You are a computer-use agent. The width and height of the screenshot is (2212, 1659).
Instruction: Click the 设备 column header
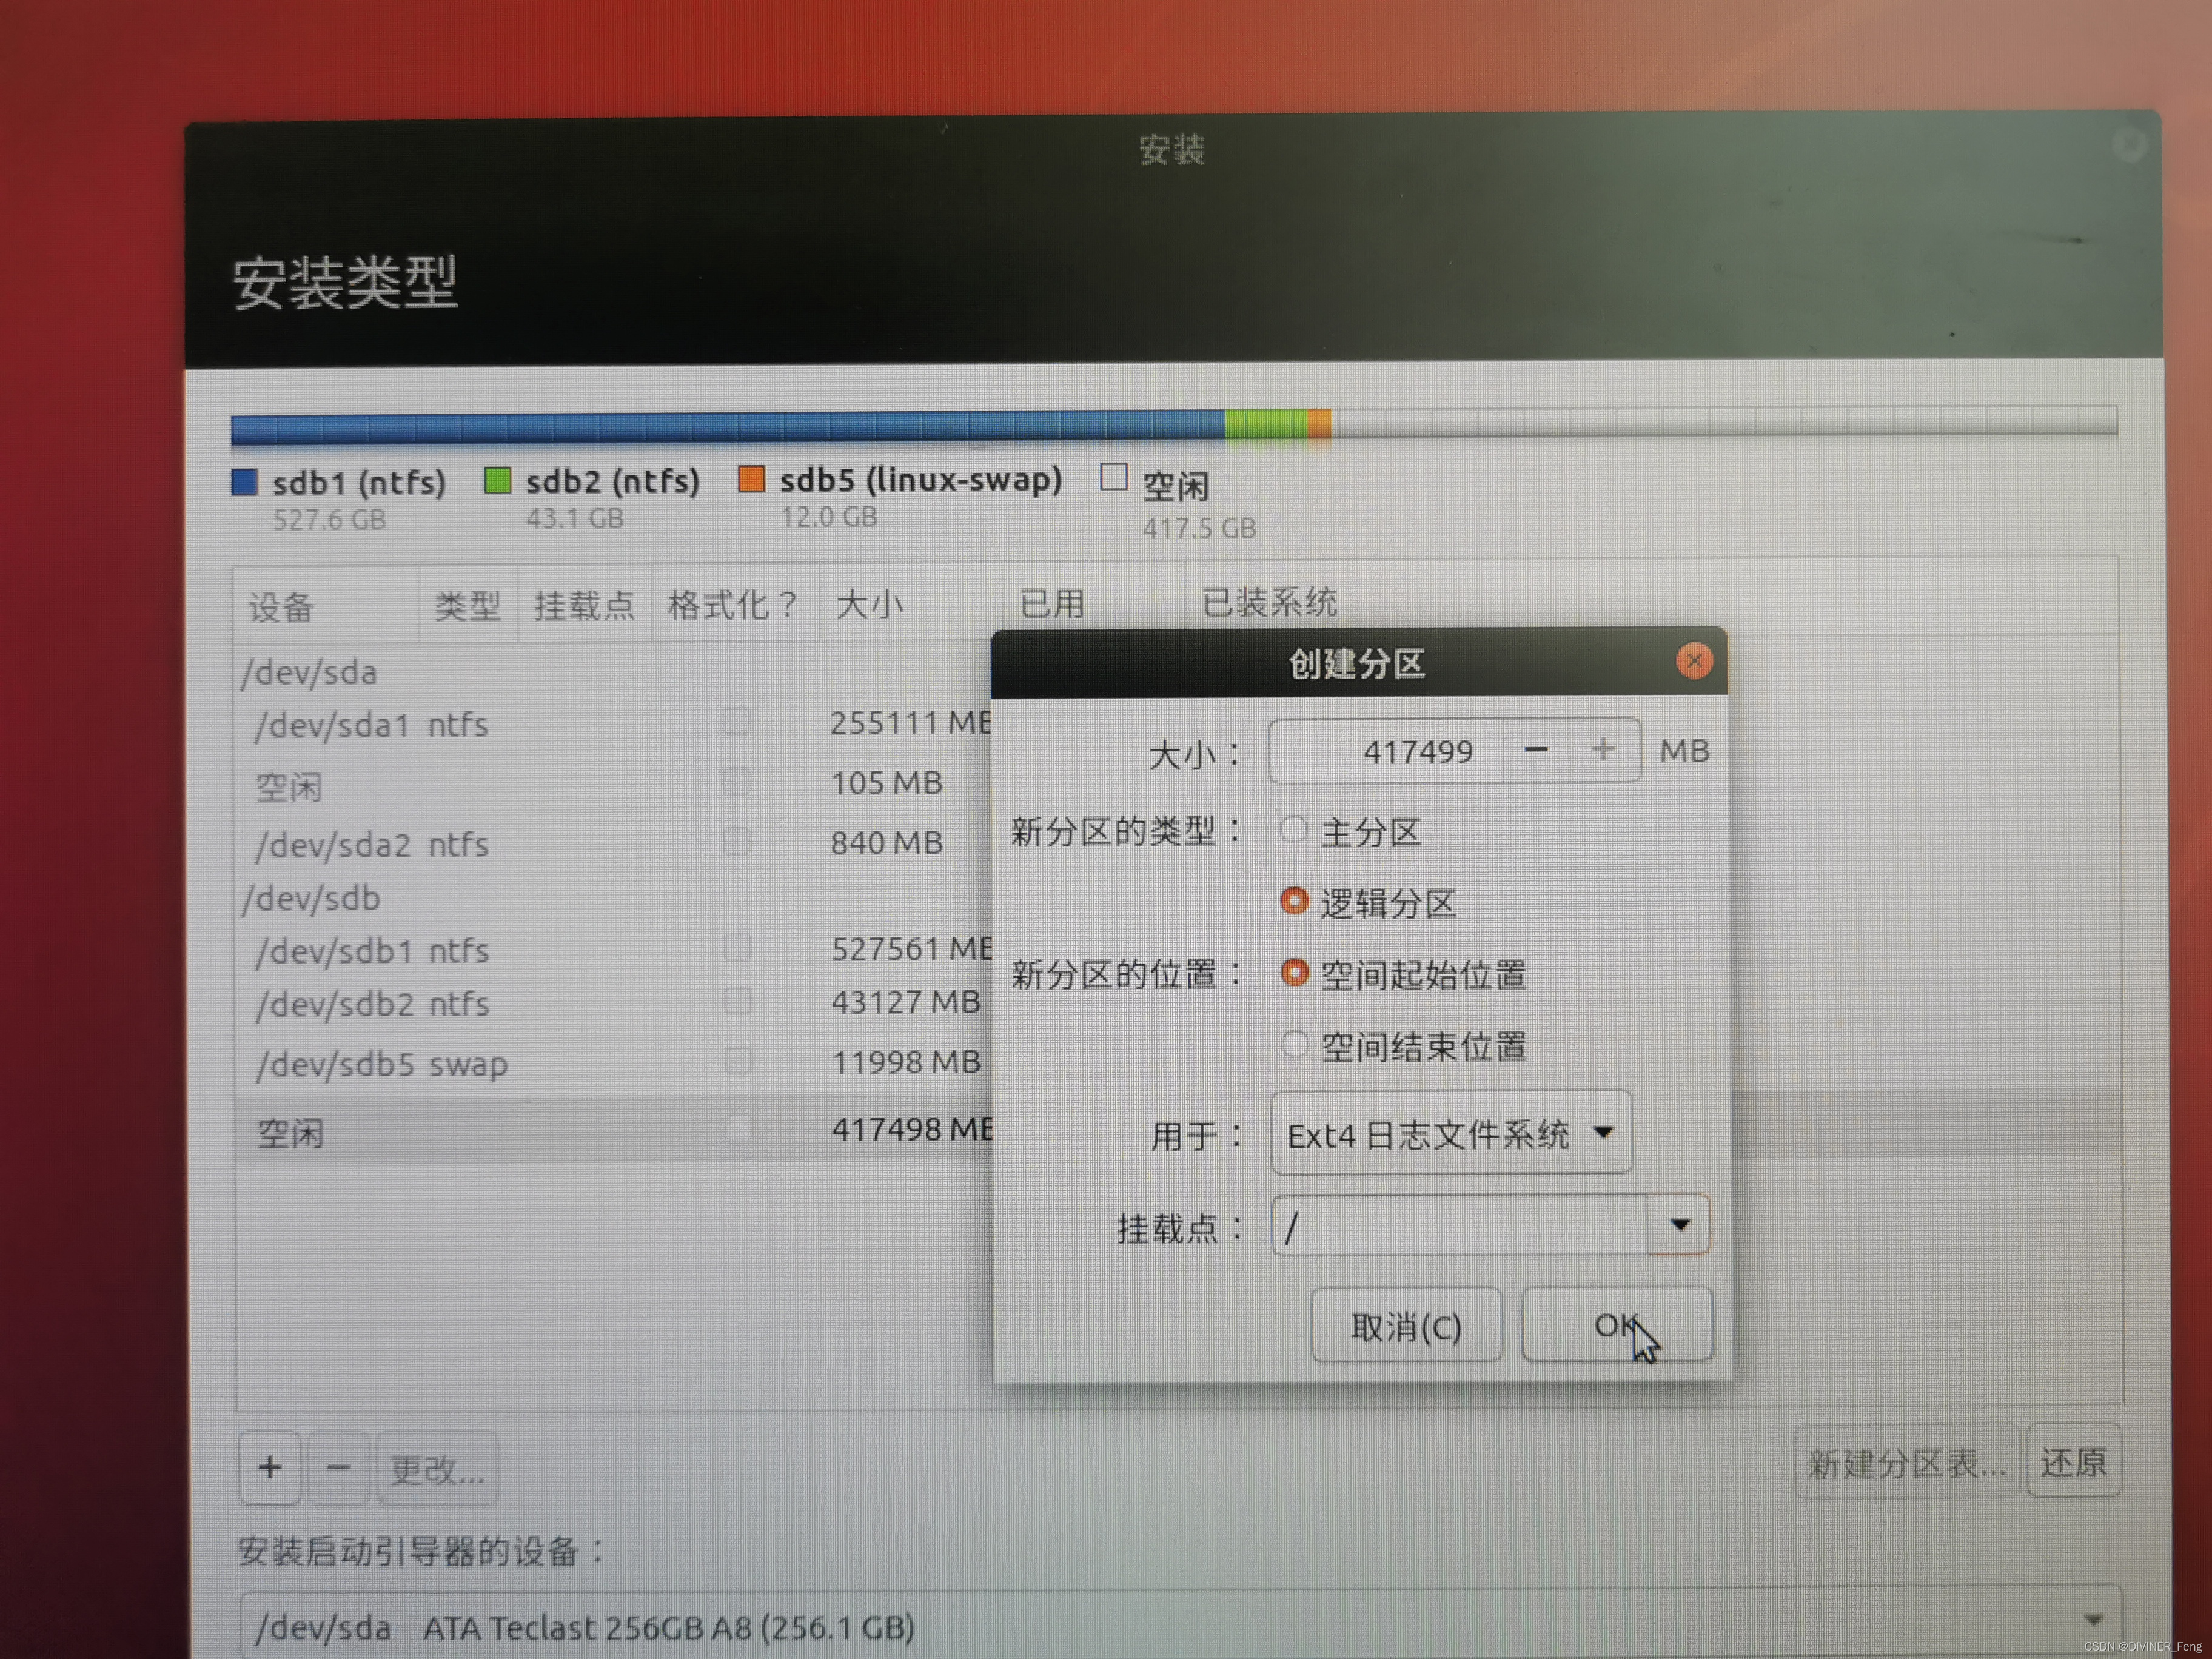tap(326, 606)
